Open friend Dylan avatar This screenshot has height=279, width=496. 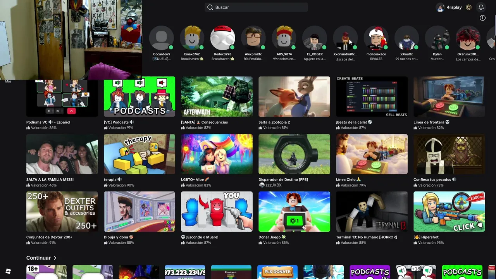click(x=437, y=38)
